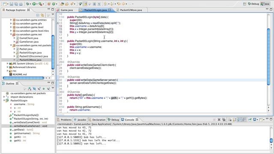
Task: Toggle Sort in the Outline toolbar
Action: pos(30,89)
